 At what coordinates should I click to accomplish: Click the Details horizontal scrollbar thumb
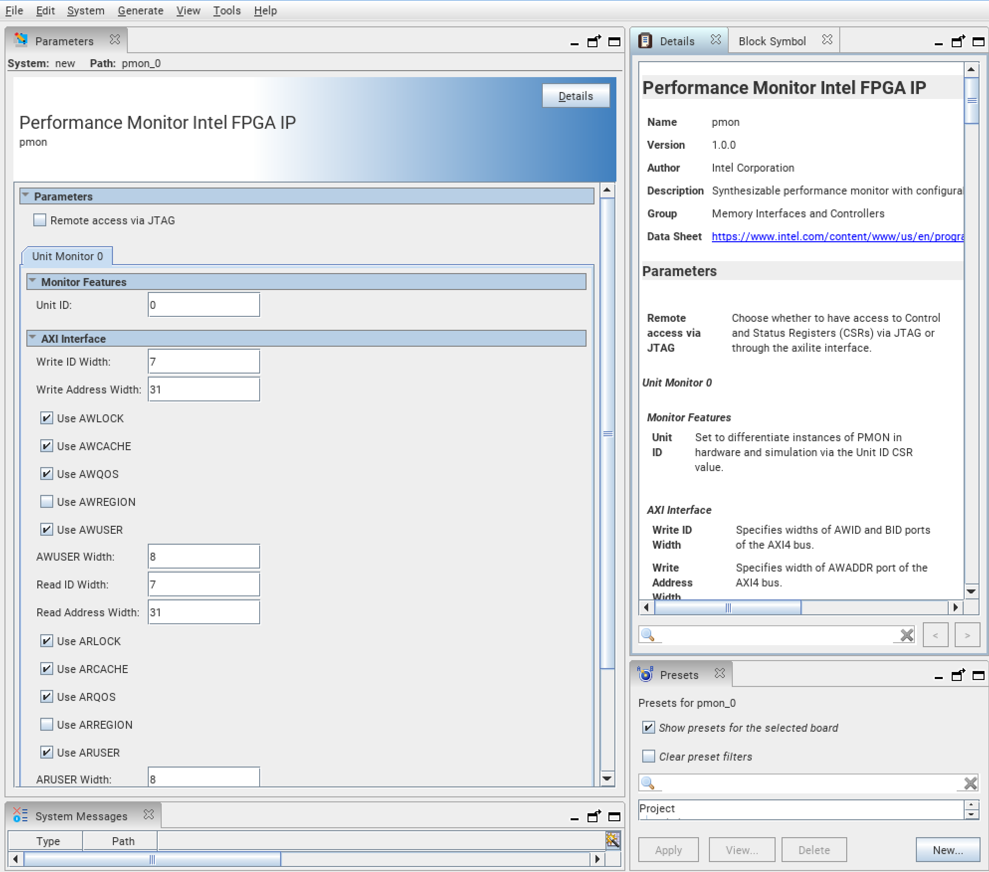point(727,607)
